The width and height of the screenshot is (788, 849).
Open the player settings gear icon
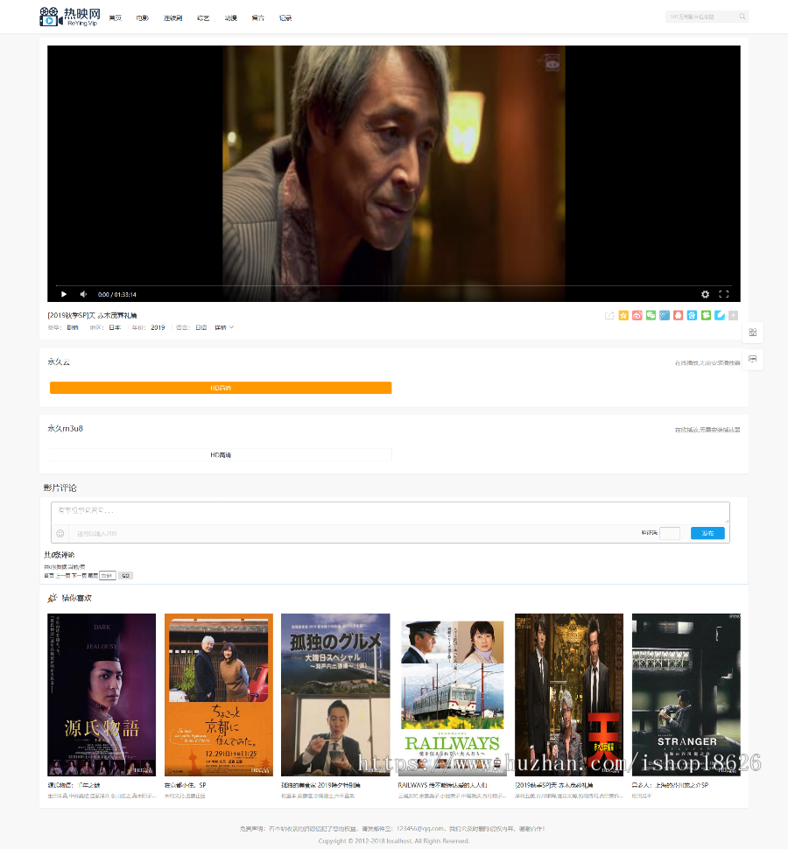(x=705, y=294)
